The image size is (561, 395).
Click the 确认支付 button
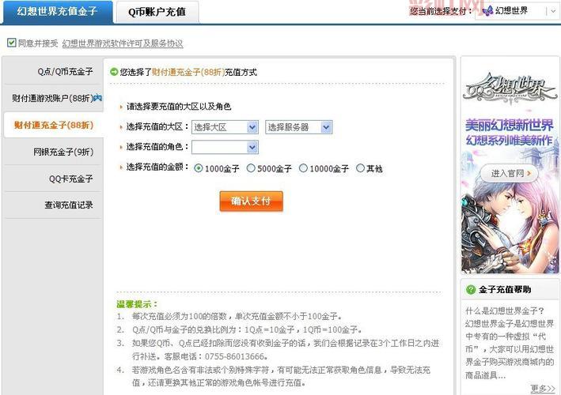tap(251, 201)
